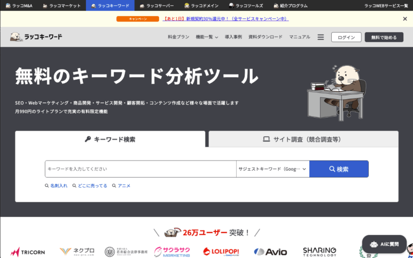This screenshot has width=413, height=258.
Task: Switch to the サイト調査 tab
Action: [303, 140]
